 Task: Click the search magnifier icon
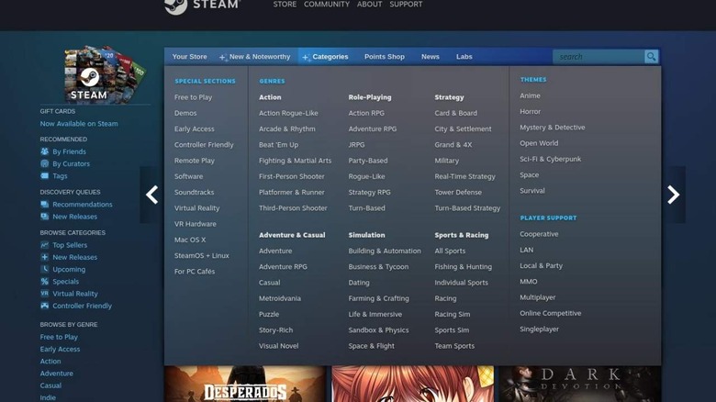tap(651, 57)
